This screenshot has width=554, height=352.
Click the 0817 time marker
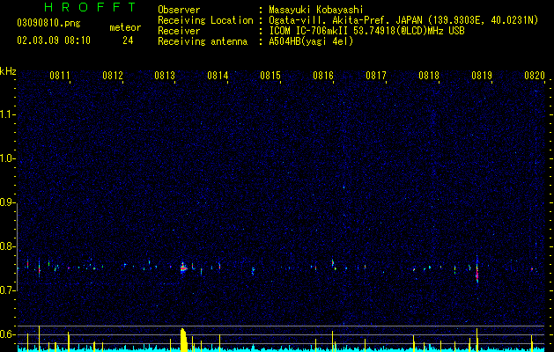pos(376,76)
